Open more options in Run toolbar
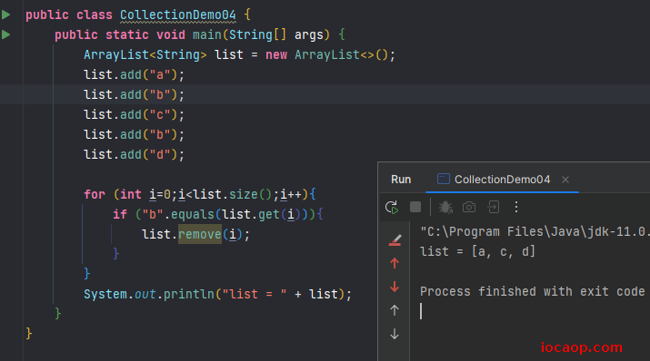 click(516, 207)
